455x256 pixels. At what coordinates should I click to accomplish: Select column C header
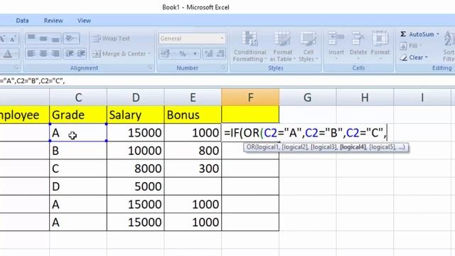(78, 97)
